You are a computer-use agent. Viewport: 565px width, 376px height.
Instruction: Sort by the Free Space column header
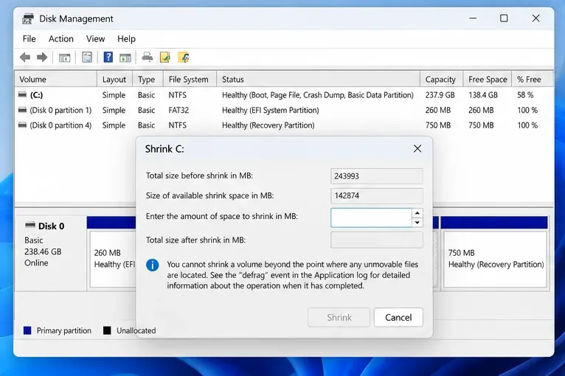click(x=488, y=79)
